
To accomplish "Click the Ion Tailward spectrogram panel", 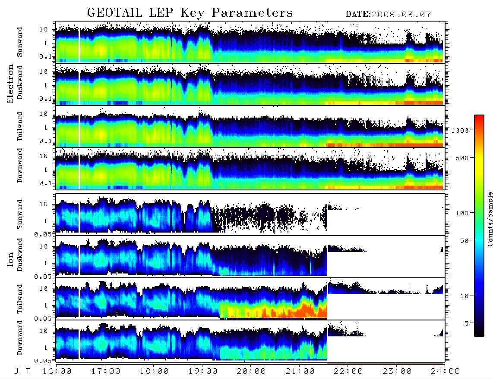I will point(250,299).
